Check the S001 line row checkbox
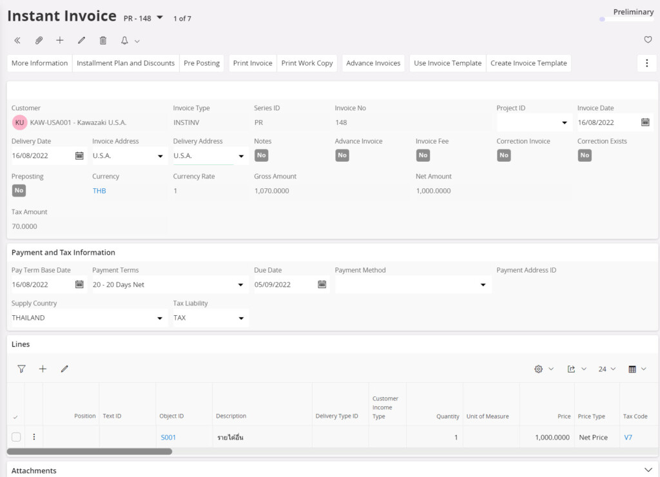 16,437
